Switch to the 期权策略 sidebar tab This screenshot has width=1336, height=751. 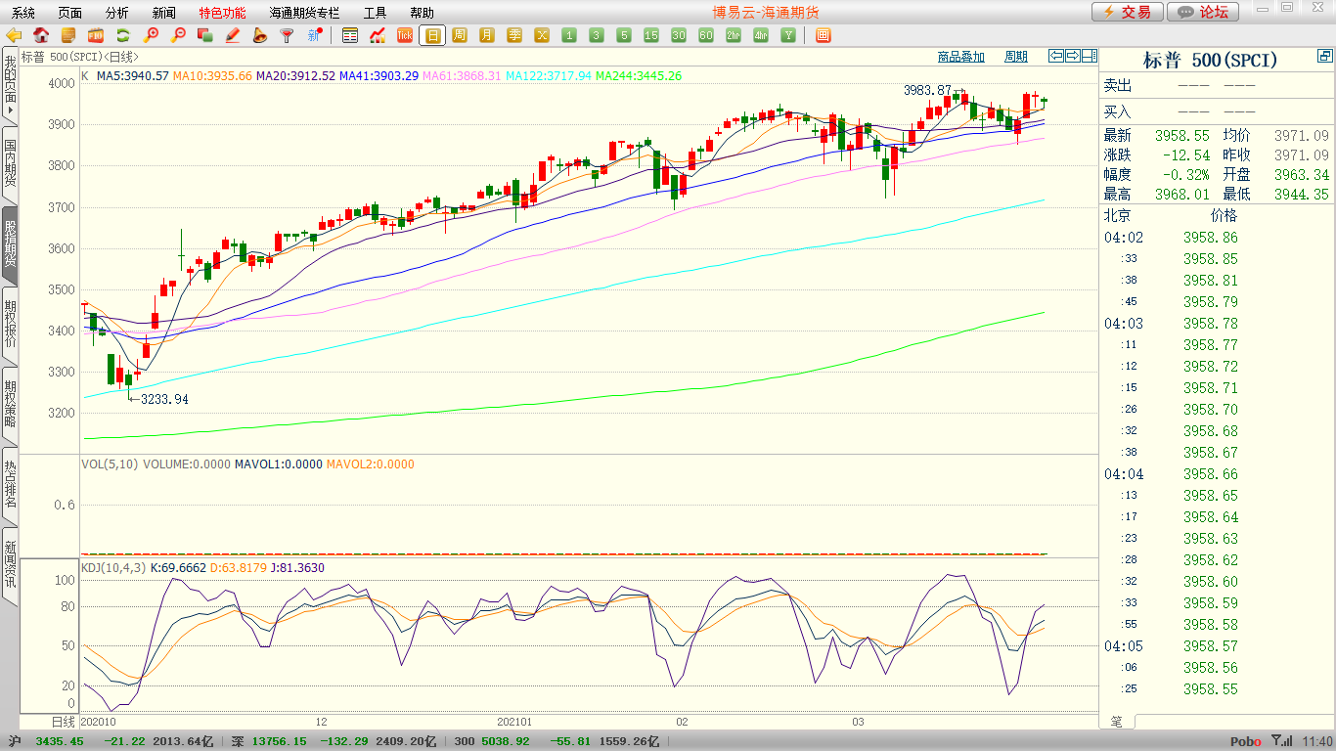10,405
